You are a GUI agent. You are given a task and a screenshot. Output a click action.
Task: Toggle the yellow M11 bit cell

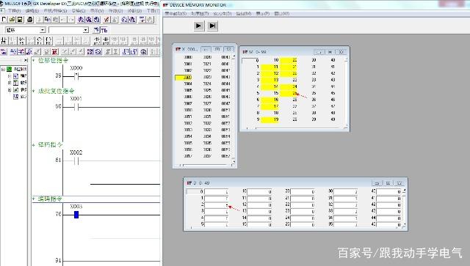[x=270, y=67]
